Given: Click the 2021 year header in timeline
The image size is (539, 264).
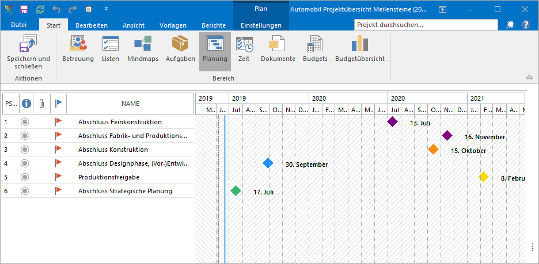Looking at the screenshot, I should [x=496, y=98].
